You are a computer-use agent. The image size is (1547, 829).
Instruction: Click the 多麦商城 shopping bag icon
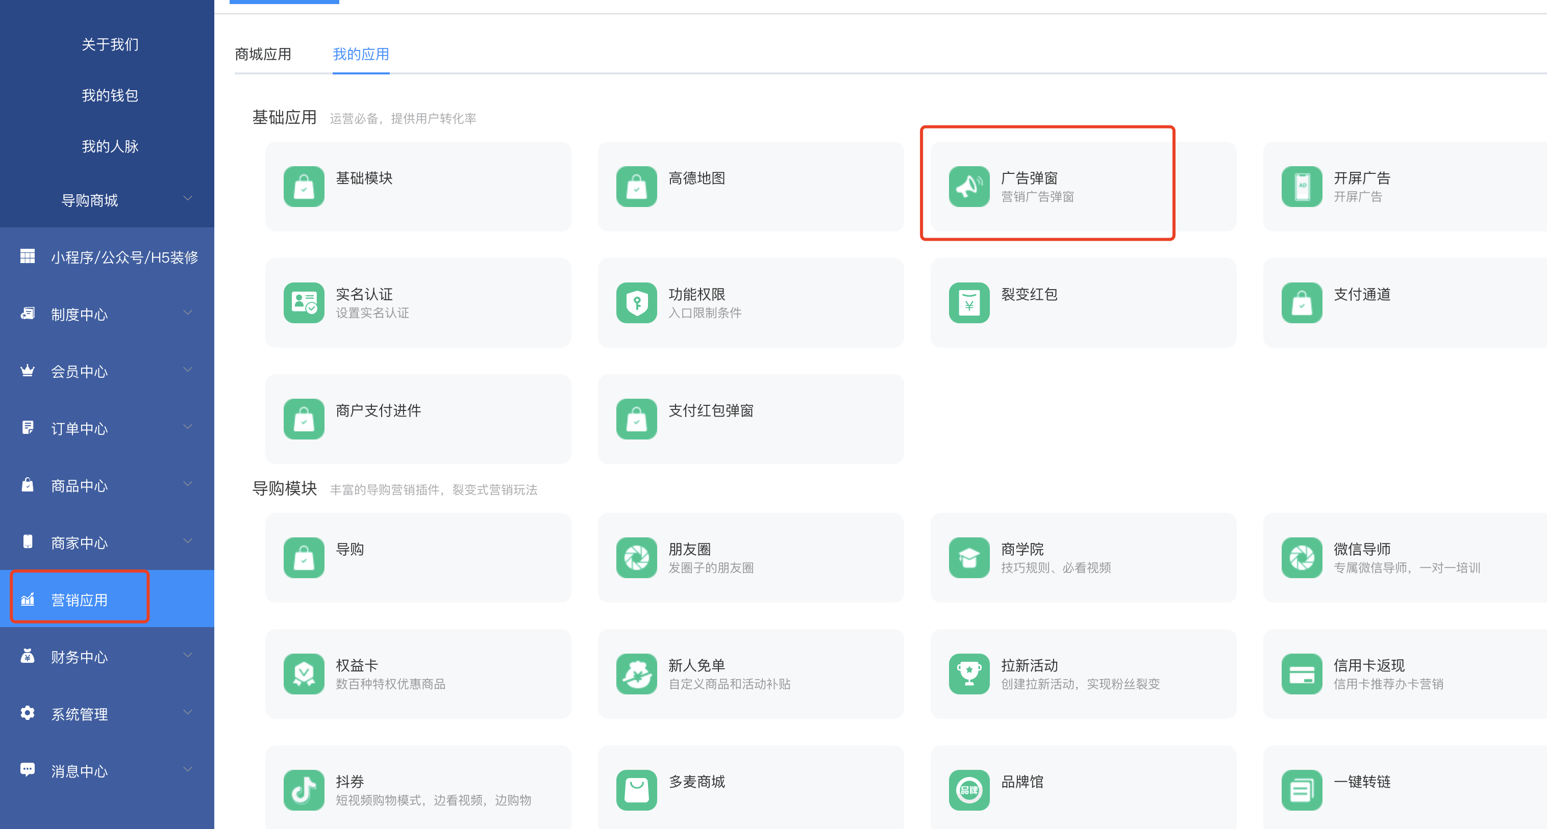tap(637, 791)
